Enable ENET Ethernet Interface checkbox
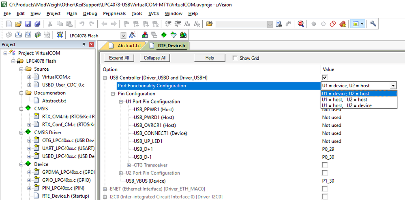 (325, 189)
